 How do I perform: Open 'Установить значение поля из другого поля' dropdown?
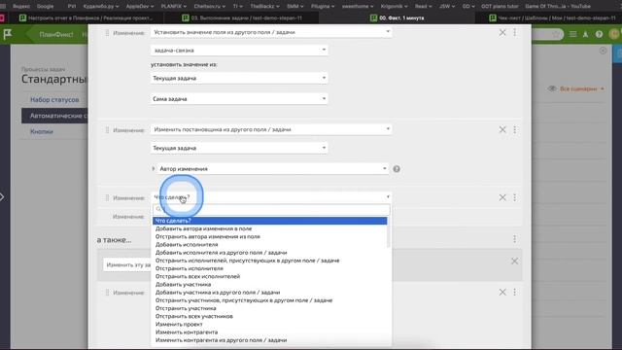point(271,32)
